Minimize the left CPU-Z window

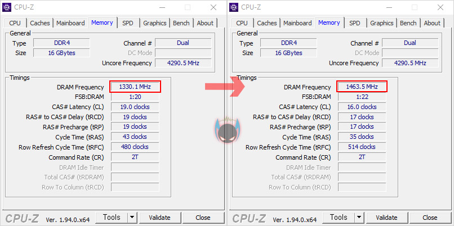coord(161,7)
